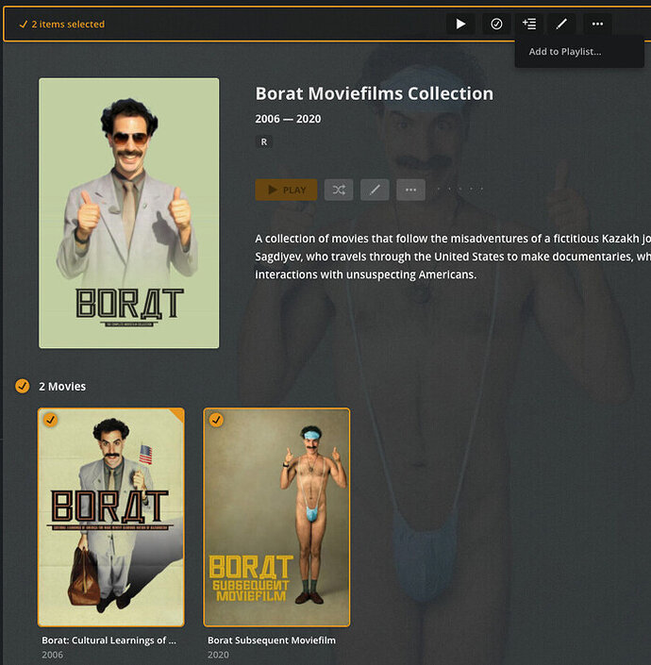Click the large collection poster image
651x665 pixels.
pos(129,213)
